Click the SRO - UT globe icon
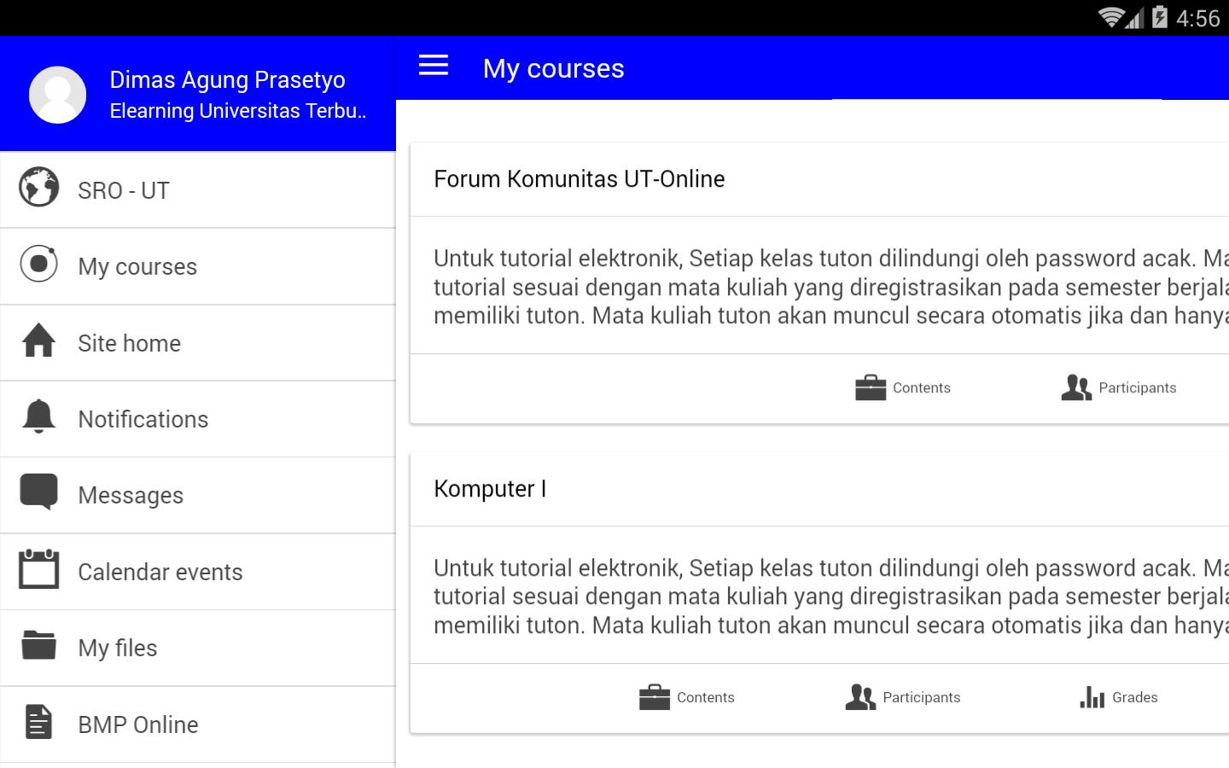This screenshot has height=768, width=1229. [x=39, y=188]
